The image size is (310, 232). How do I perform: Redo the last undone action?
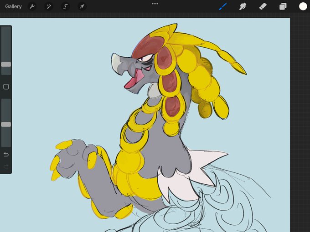coord(6,166)
